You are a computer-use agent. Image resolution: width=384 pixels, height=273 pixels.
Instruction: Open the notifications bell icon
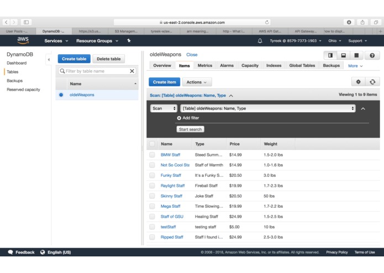pos(260,41)
